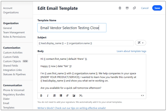Image resolution: width=167 pixels, height=111 pixels.
Task: Click the Save button
Action: point(157,8)
